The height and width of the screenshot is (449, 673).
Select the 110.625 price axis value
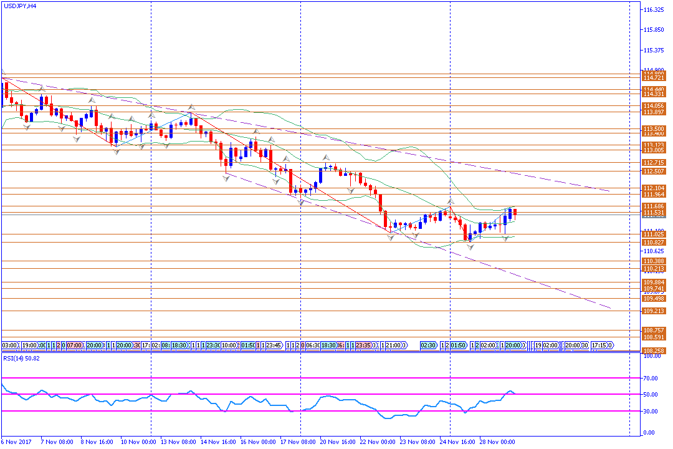click(x=654, y=251)
